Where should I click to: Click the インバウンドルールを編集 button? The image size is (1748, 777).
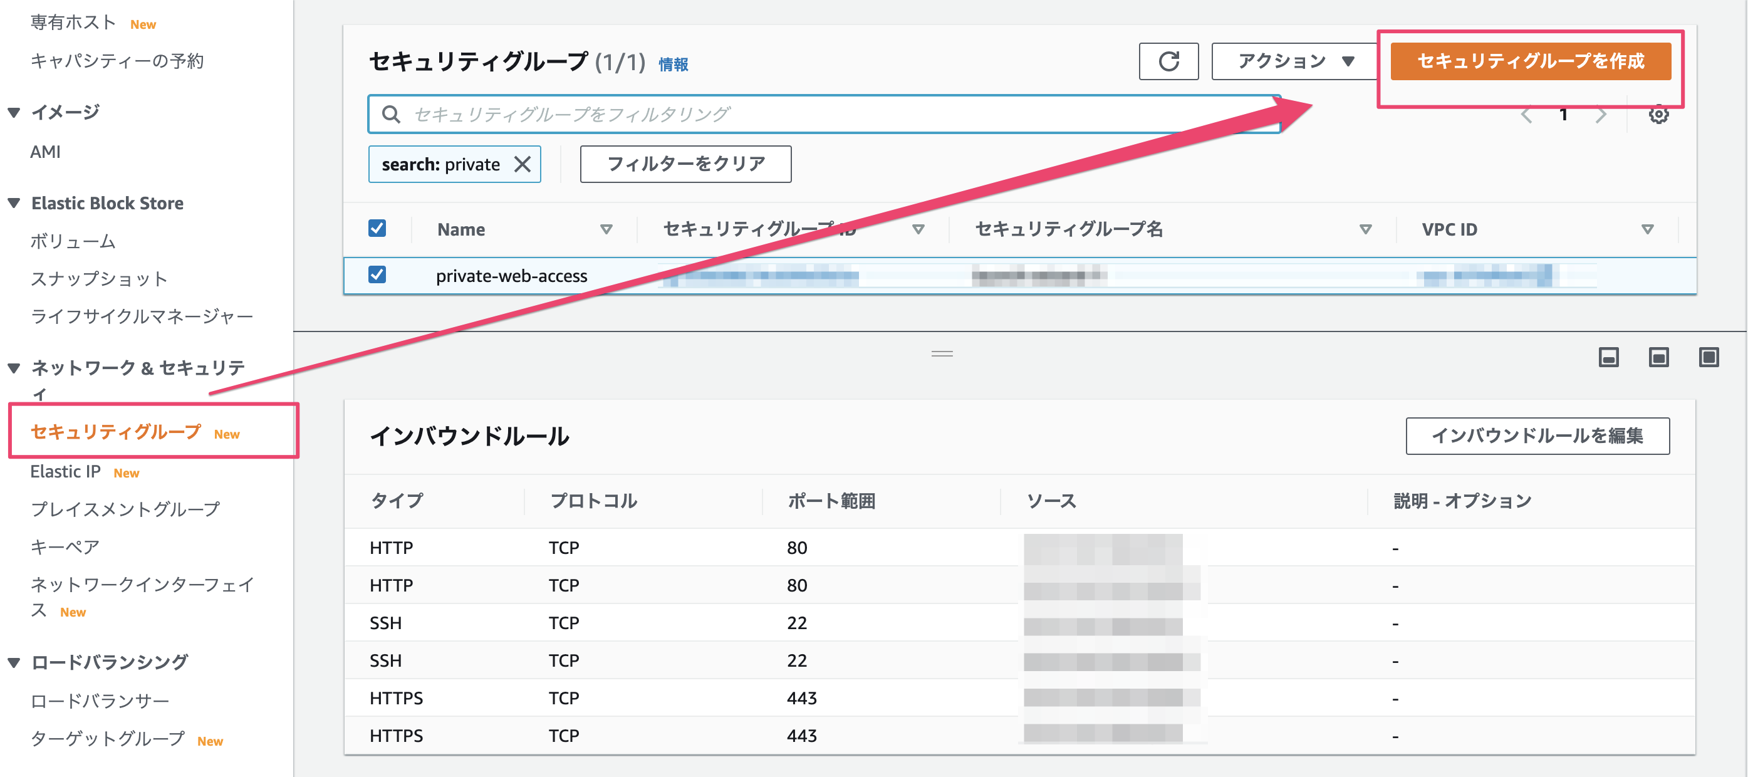point(1537,435)
